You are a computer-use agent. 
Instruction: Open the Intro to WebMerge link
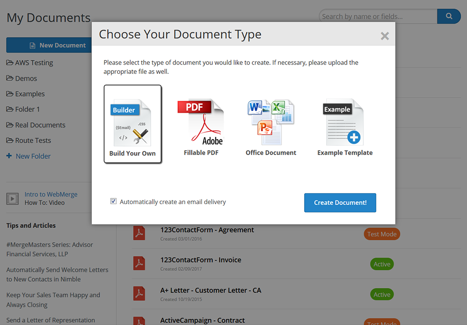tap(51, 194)
